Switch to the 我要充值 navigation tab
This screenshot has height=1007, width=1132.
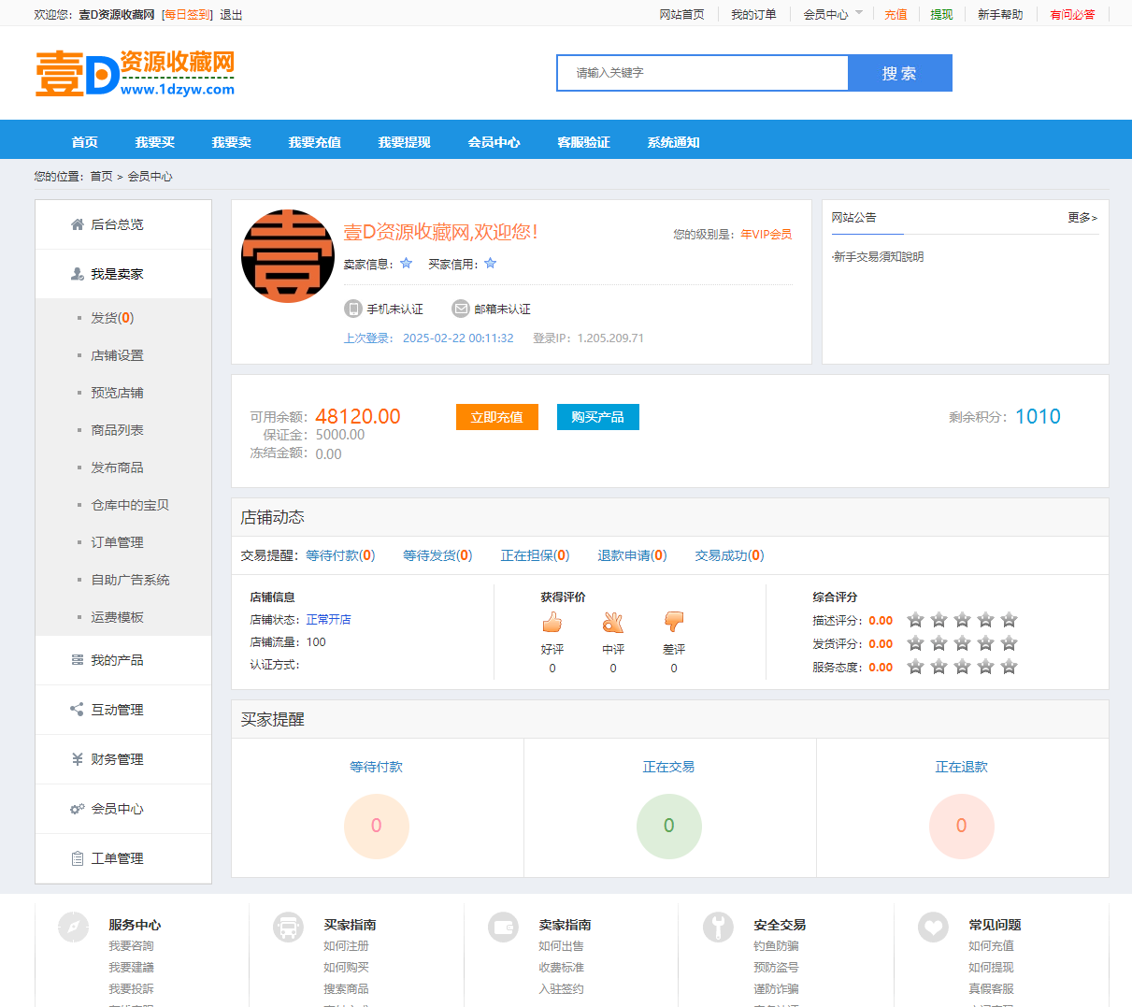(x=313, y=142)
